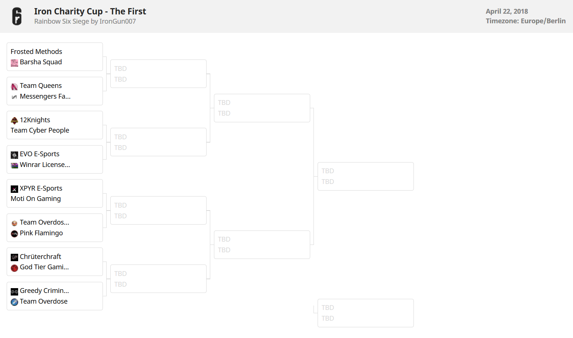Click the EVO E-Sports team logo
This screenshot has width=573, height=338.
14,155
